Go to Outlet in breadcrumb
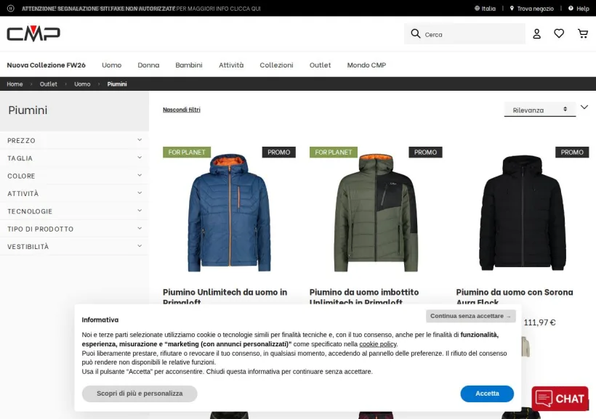596x419 pixels. click(x=48, y=84)
